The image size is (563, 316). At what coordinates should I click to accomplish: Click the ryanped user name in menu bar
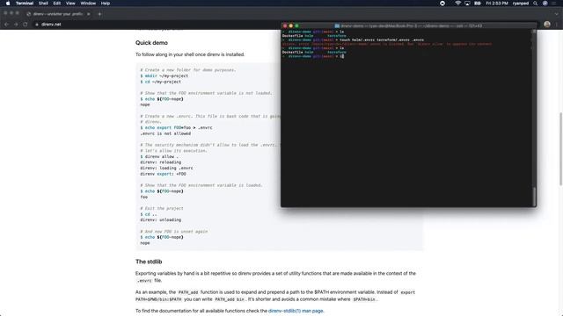coord(521,4)
